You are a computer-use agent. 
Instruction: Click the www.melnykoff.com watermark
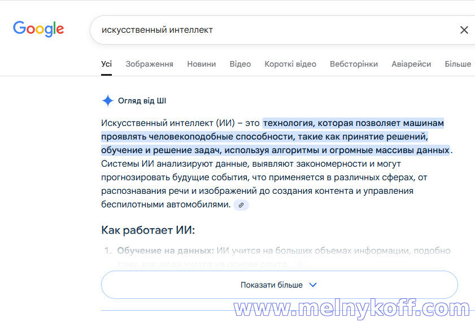(x=351, y=310)
